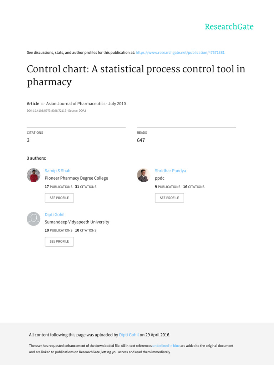Image resolution: width=274 pixels, height=365 pixels.
Task: Click Shridhar Pandya's profile photo
Action: click(x=143, y=175)
